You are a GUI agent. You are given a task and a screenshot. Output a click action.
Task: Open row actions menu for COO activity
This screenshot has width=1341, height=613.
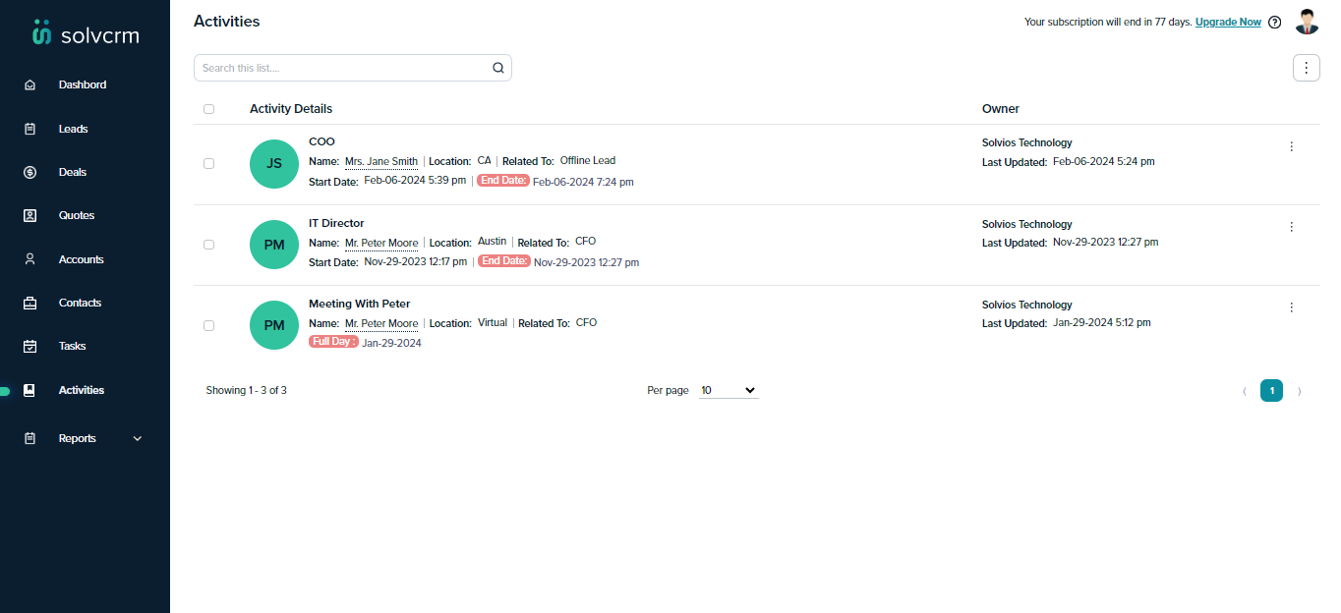coord(1292,146)
